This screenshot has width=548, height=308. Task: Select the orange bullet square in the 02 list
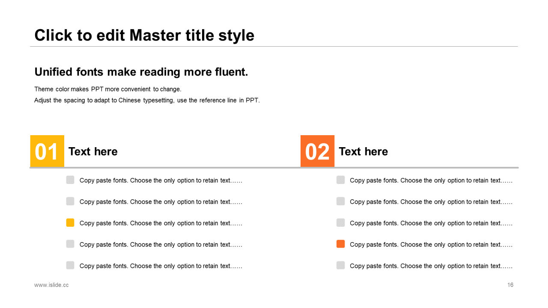click(x=340, y=244)
